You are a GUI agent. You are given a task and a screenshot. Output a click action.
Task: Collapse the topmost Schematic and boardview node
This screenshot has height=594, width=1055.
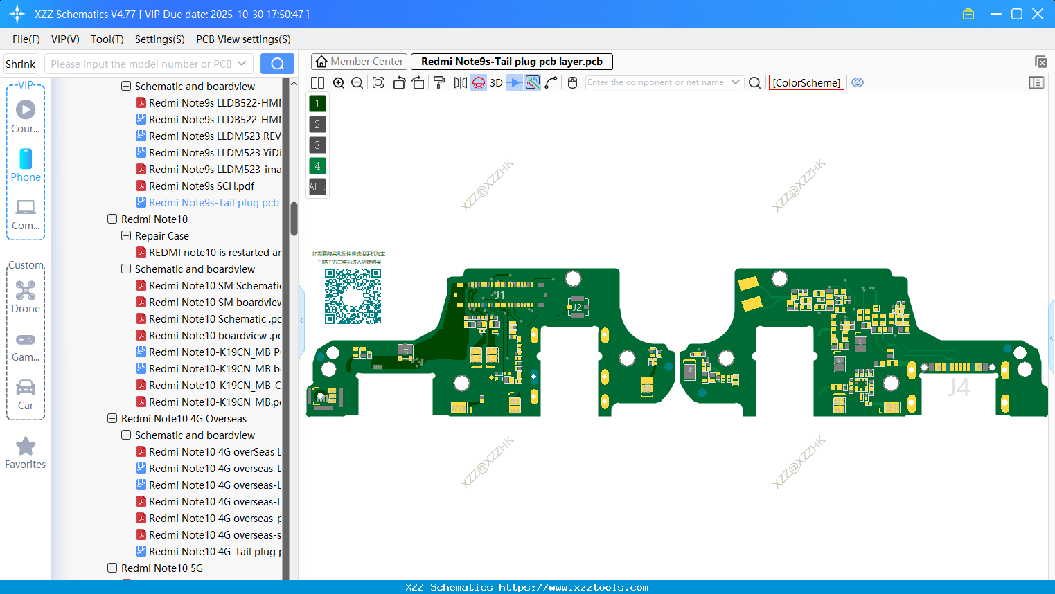(126, 86)
